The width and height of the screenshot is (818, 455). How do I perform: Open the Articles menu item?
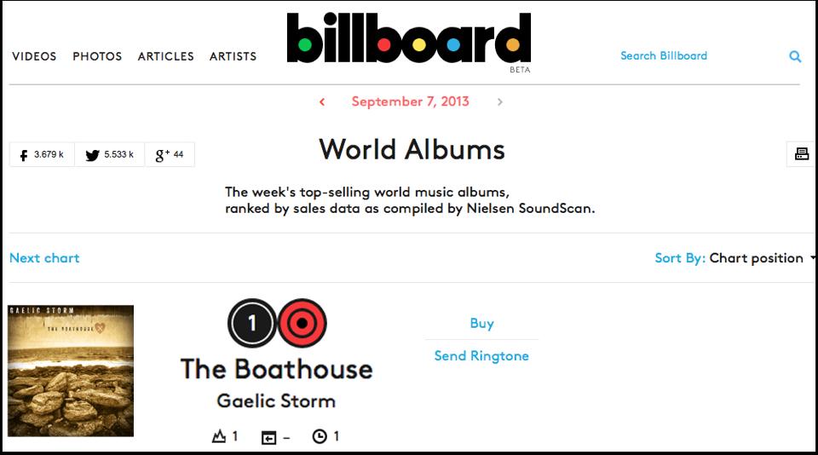coord(166,56)
